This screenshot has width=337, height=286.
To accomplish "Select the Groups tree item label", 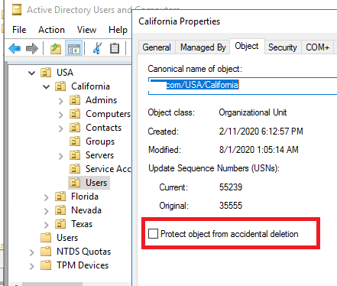I will [x=100, y=141].
